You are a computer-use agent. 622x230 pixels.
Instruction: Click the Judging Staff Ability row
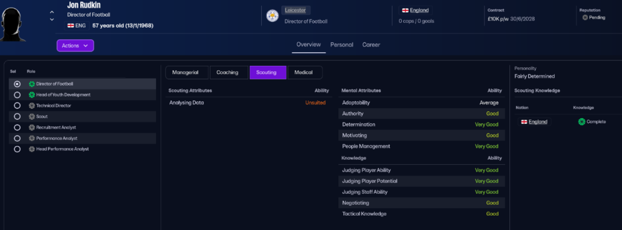422,192
